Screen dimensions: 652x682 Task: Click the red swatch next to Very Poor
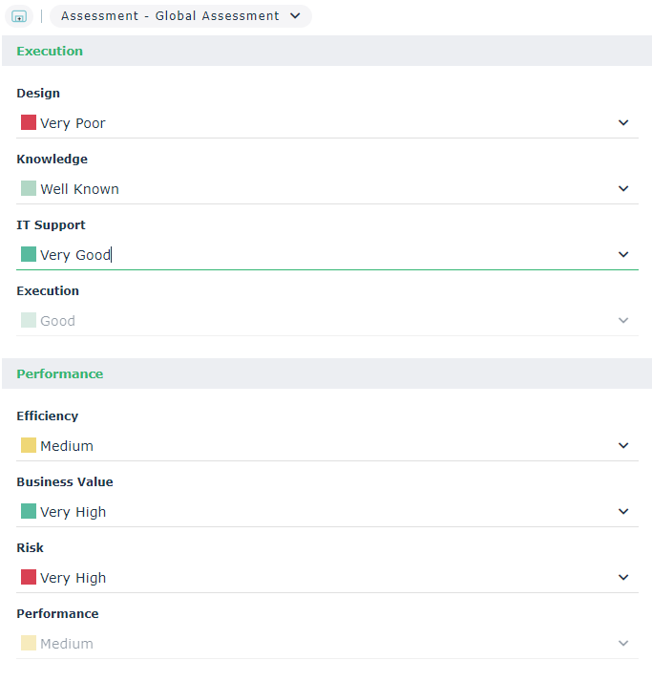(x=29, y=123)
